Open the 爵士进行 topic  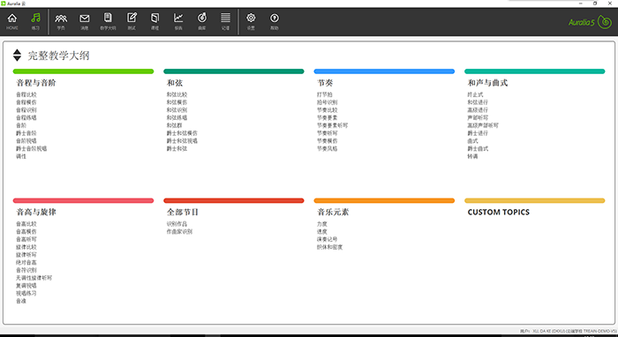point(478,133)
